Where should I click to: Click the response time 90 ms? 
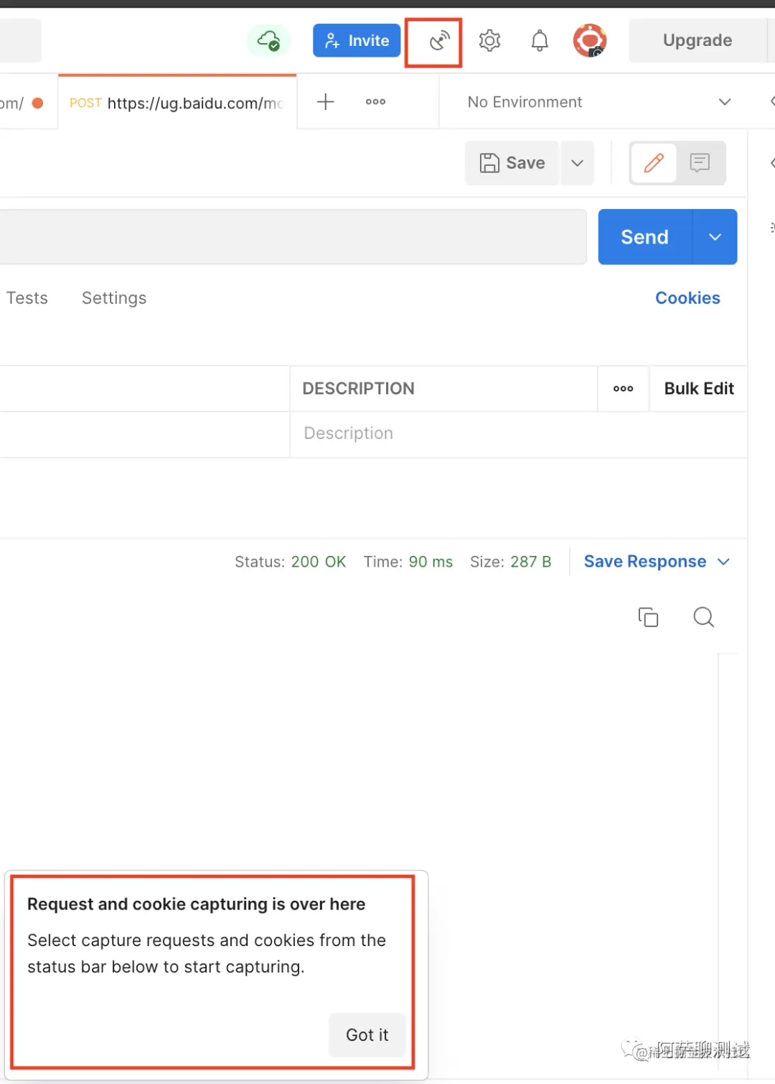coord(431,562)
